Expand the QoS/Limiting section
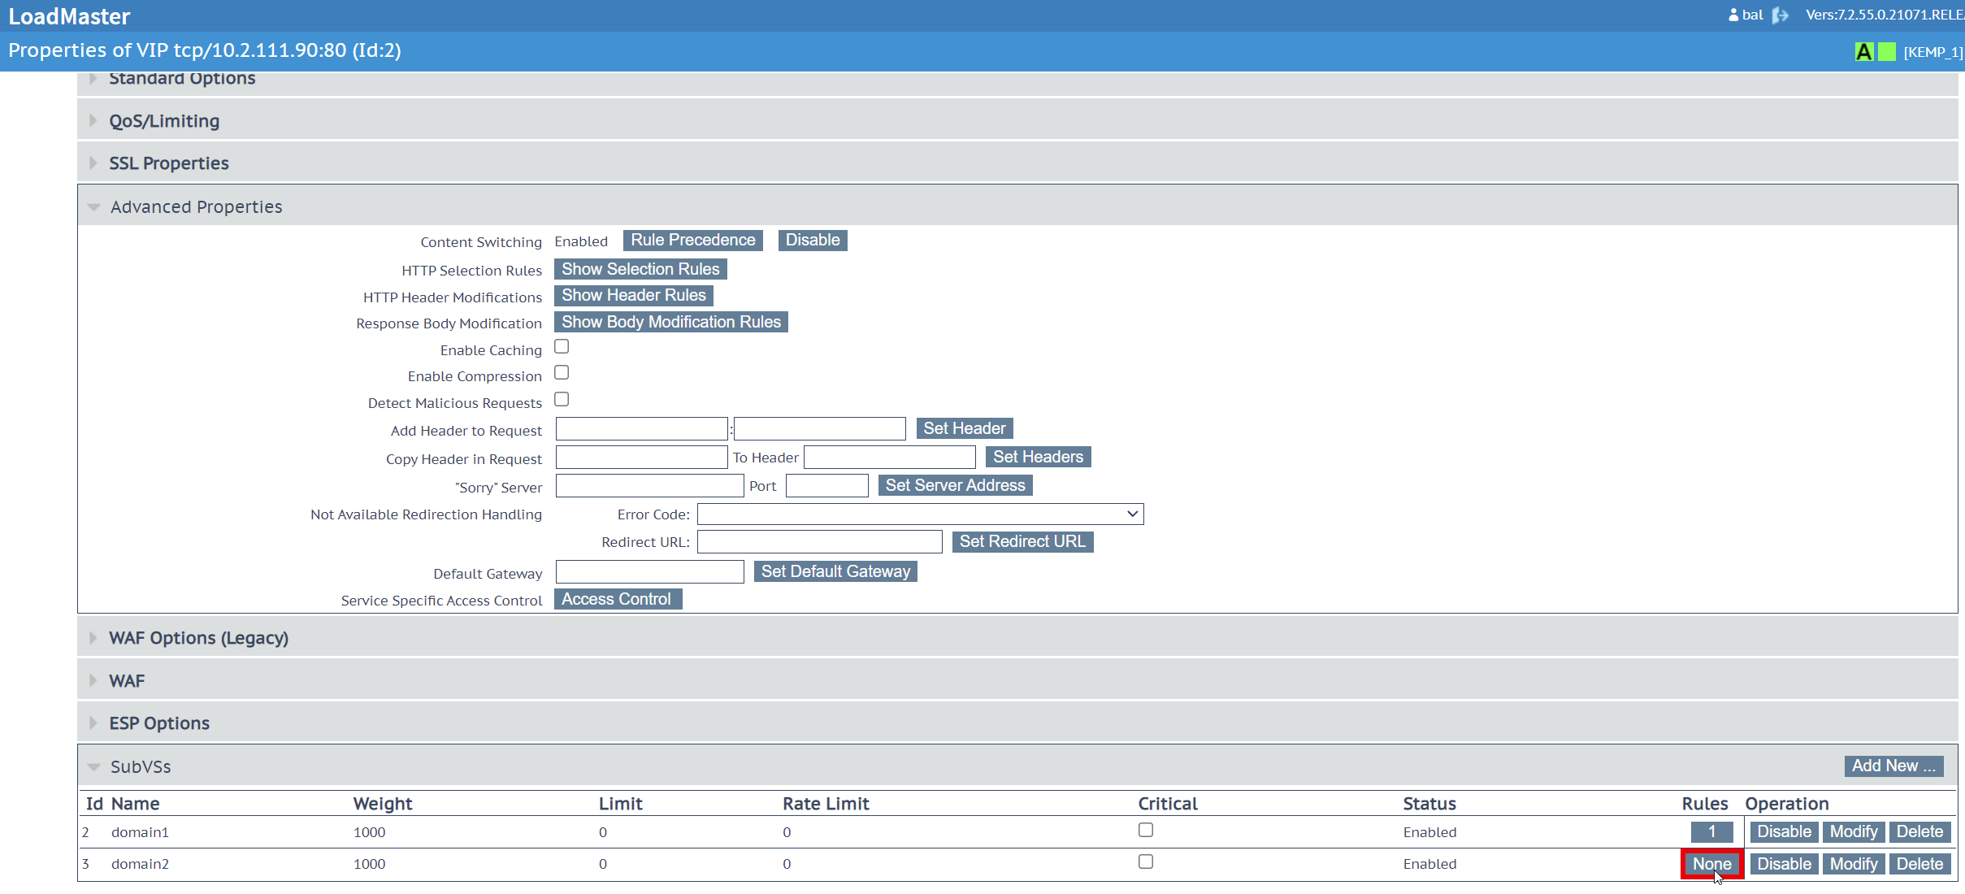Viewport: 1965px width, 894px height. [x=1017, y=120]
